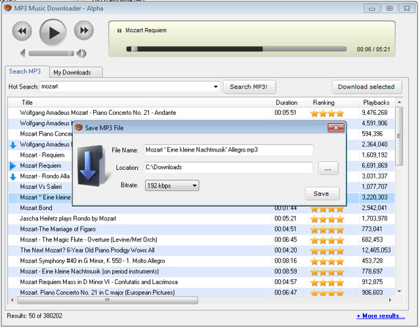Click the vertical scrollbar down arrow
The height and width of the screenshot is (328, 420).
(400, 291)
